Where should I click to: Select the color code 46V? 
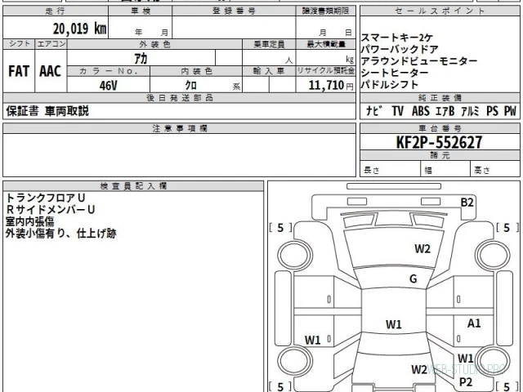coord(109,85)
